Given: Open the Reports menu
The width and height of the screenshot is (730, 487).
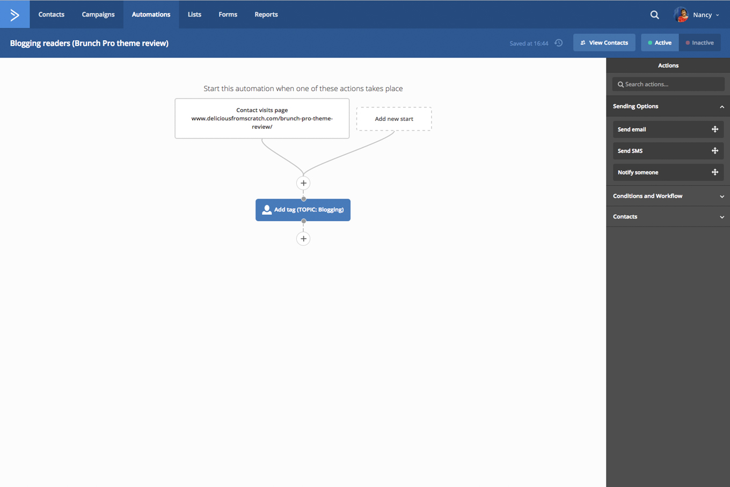Looking at the screenshot, I should (x=266, y=14).
